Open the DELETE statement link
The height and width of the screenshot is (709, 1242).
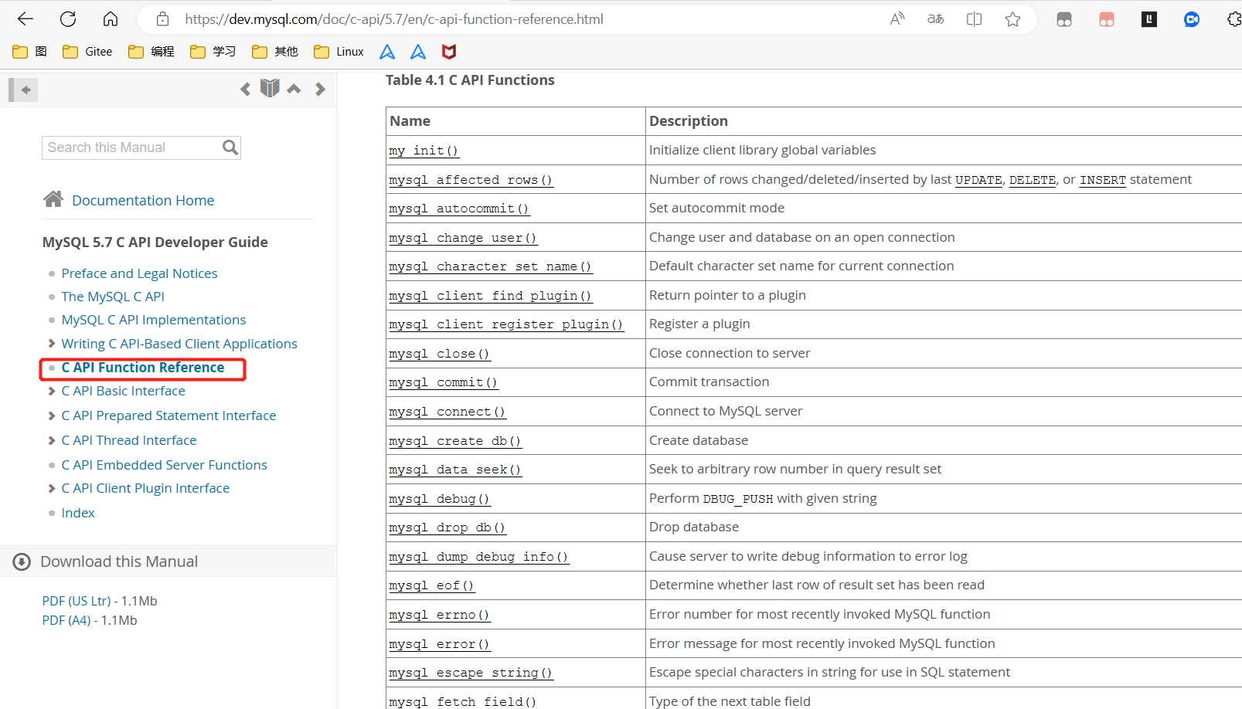click(1033, 180)
